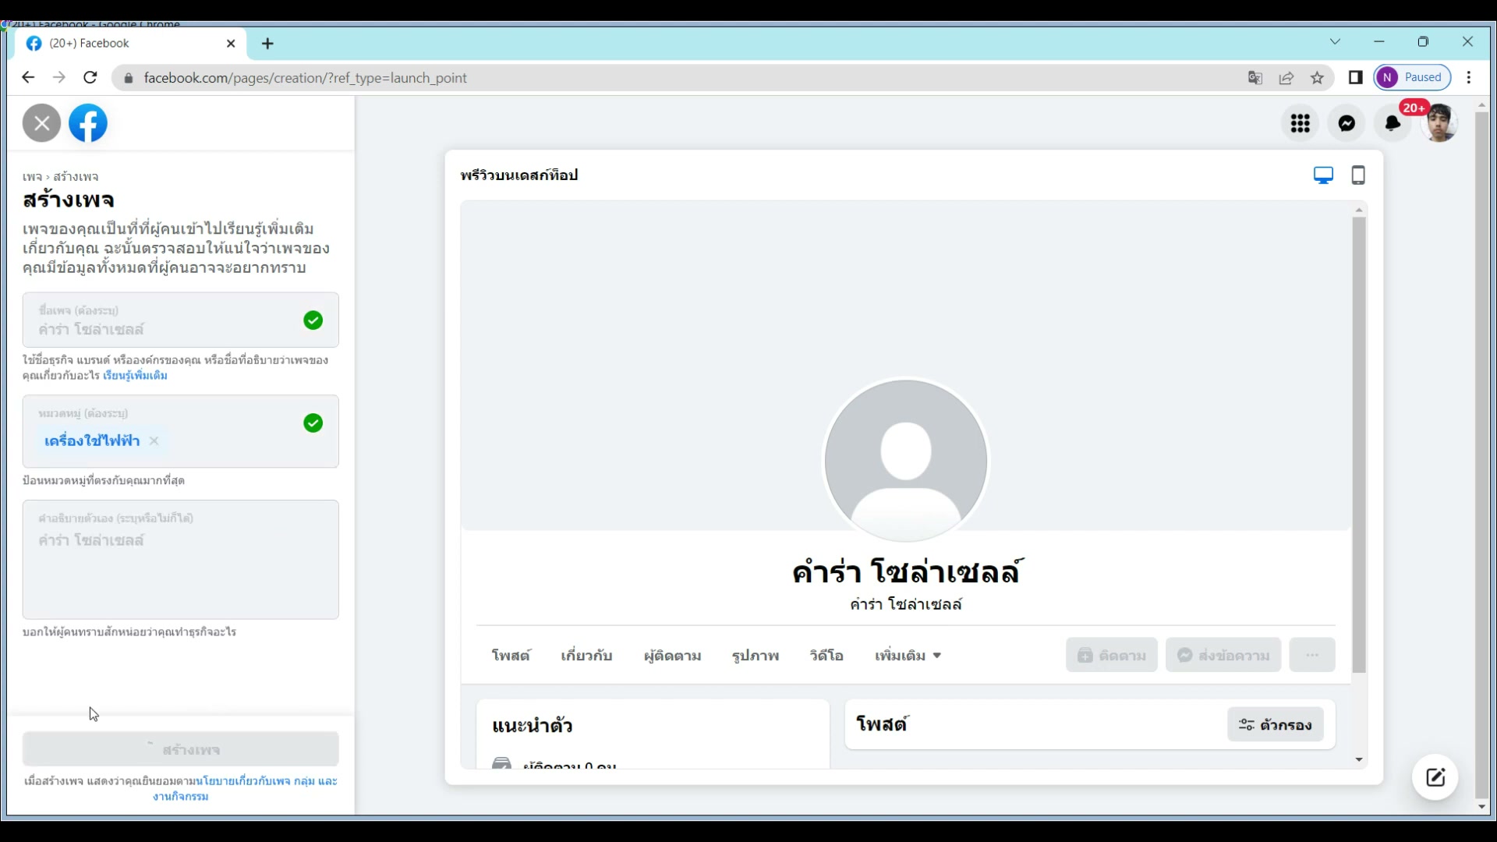Click the compose new message icon
Viewport: 1497px width, 842px height.
click(1435, 777)
